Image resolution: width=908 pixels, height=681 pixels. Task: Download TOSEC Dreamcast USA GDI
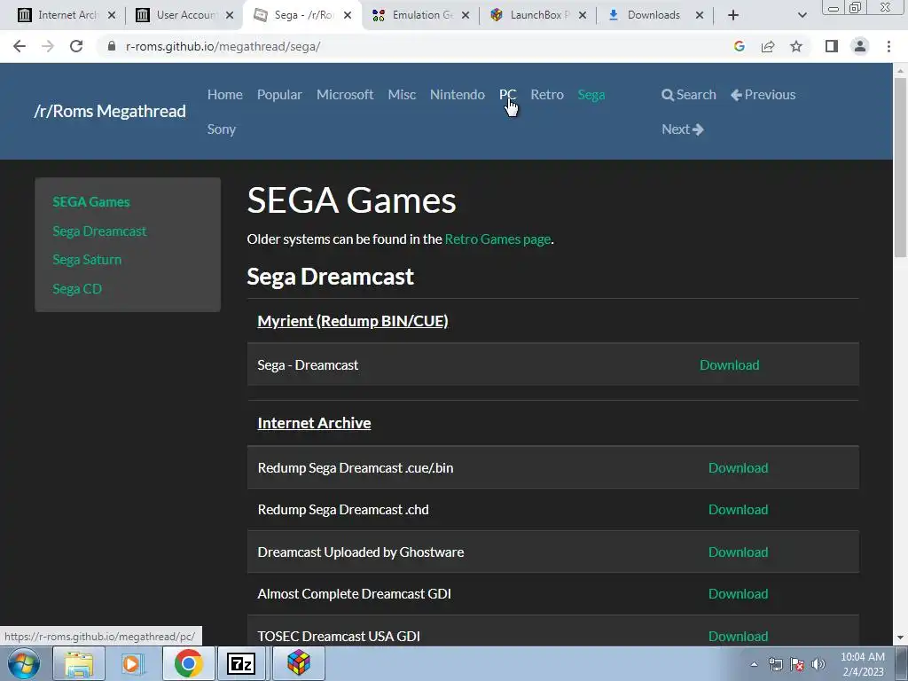click(x=739, y=636)
